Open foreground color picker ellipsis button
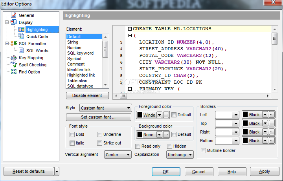Image resolution: width=283 pixels, height=181 pixels. pos(166,115)
